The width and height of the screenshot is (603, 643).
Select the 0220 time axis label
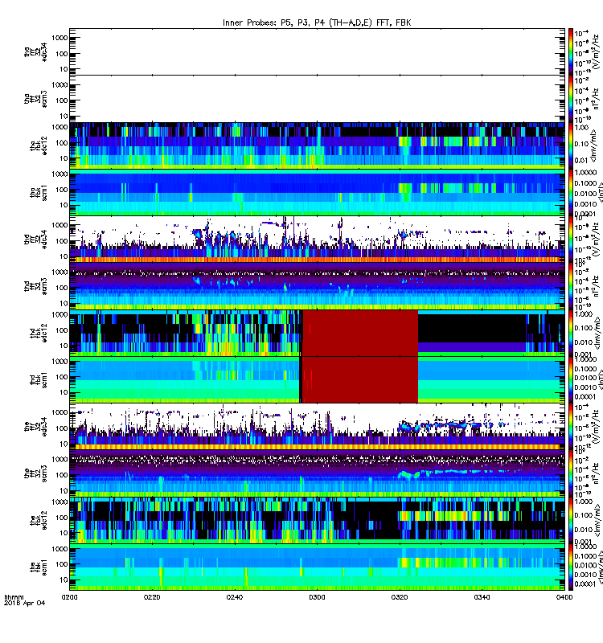point(152,597)
